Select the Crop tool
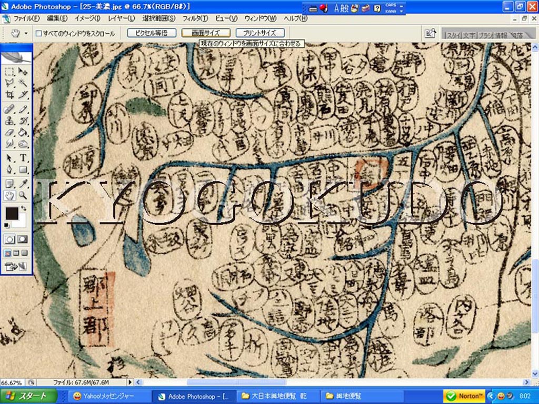 click(9, 94)
